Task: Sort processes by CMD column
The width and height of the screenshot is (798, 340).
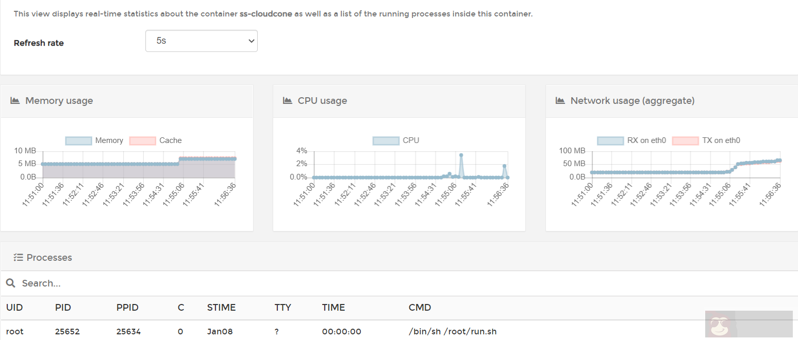Action: tap(420, 308)
